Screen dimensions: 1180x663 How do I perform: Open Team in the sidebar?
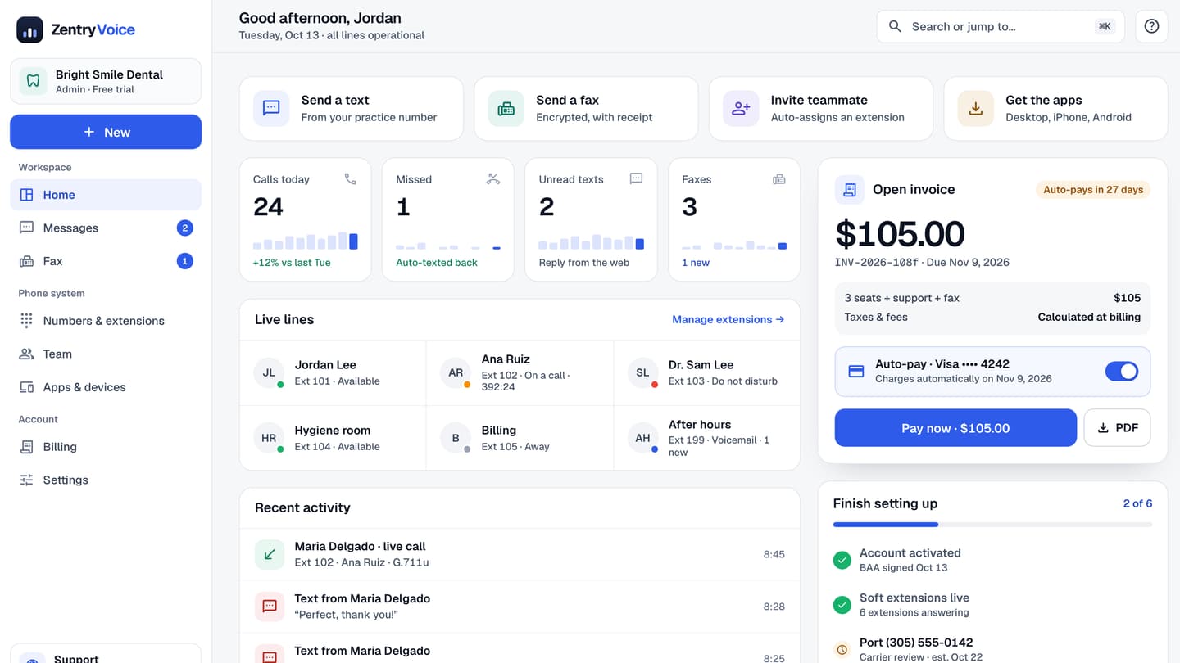pos(106,354)
